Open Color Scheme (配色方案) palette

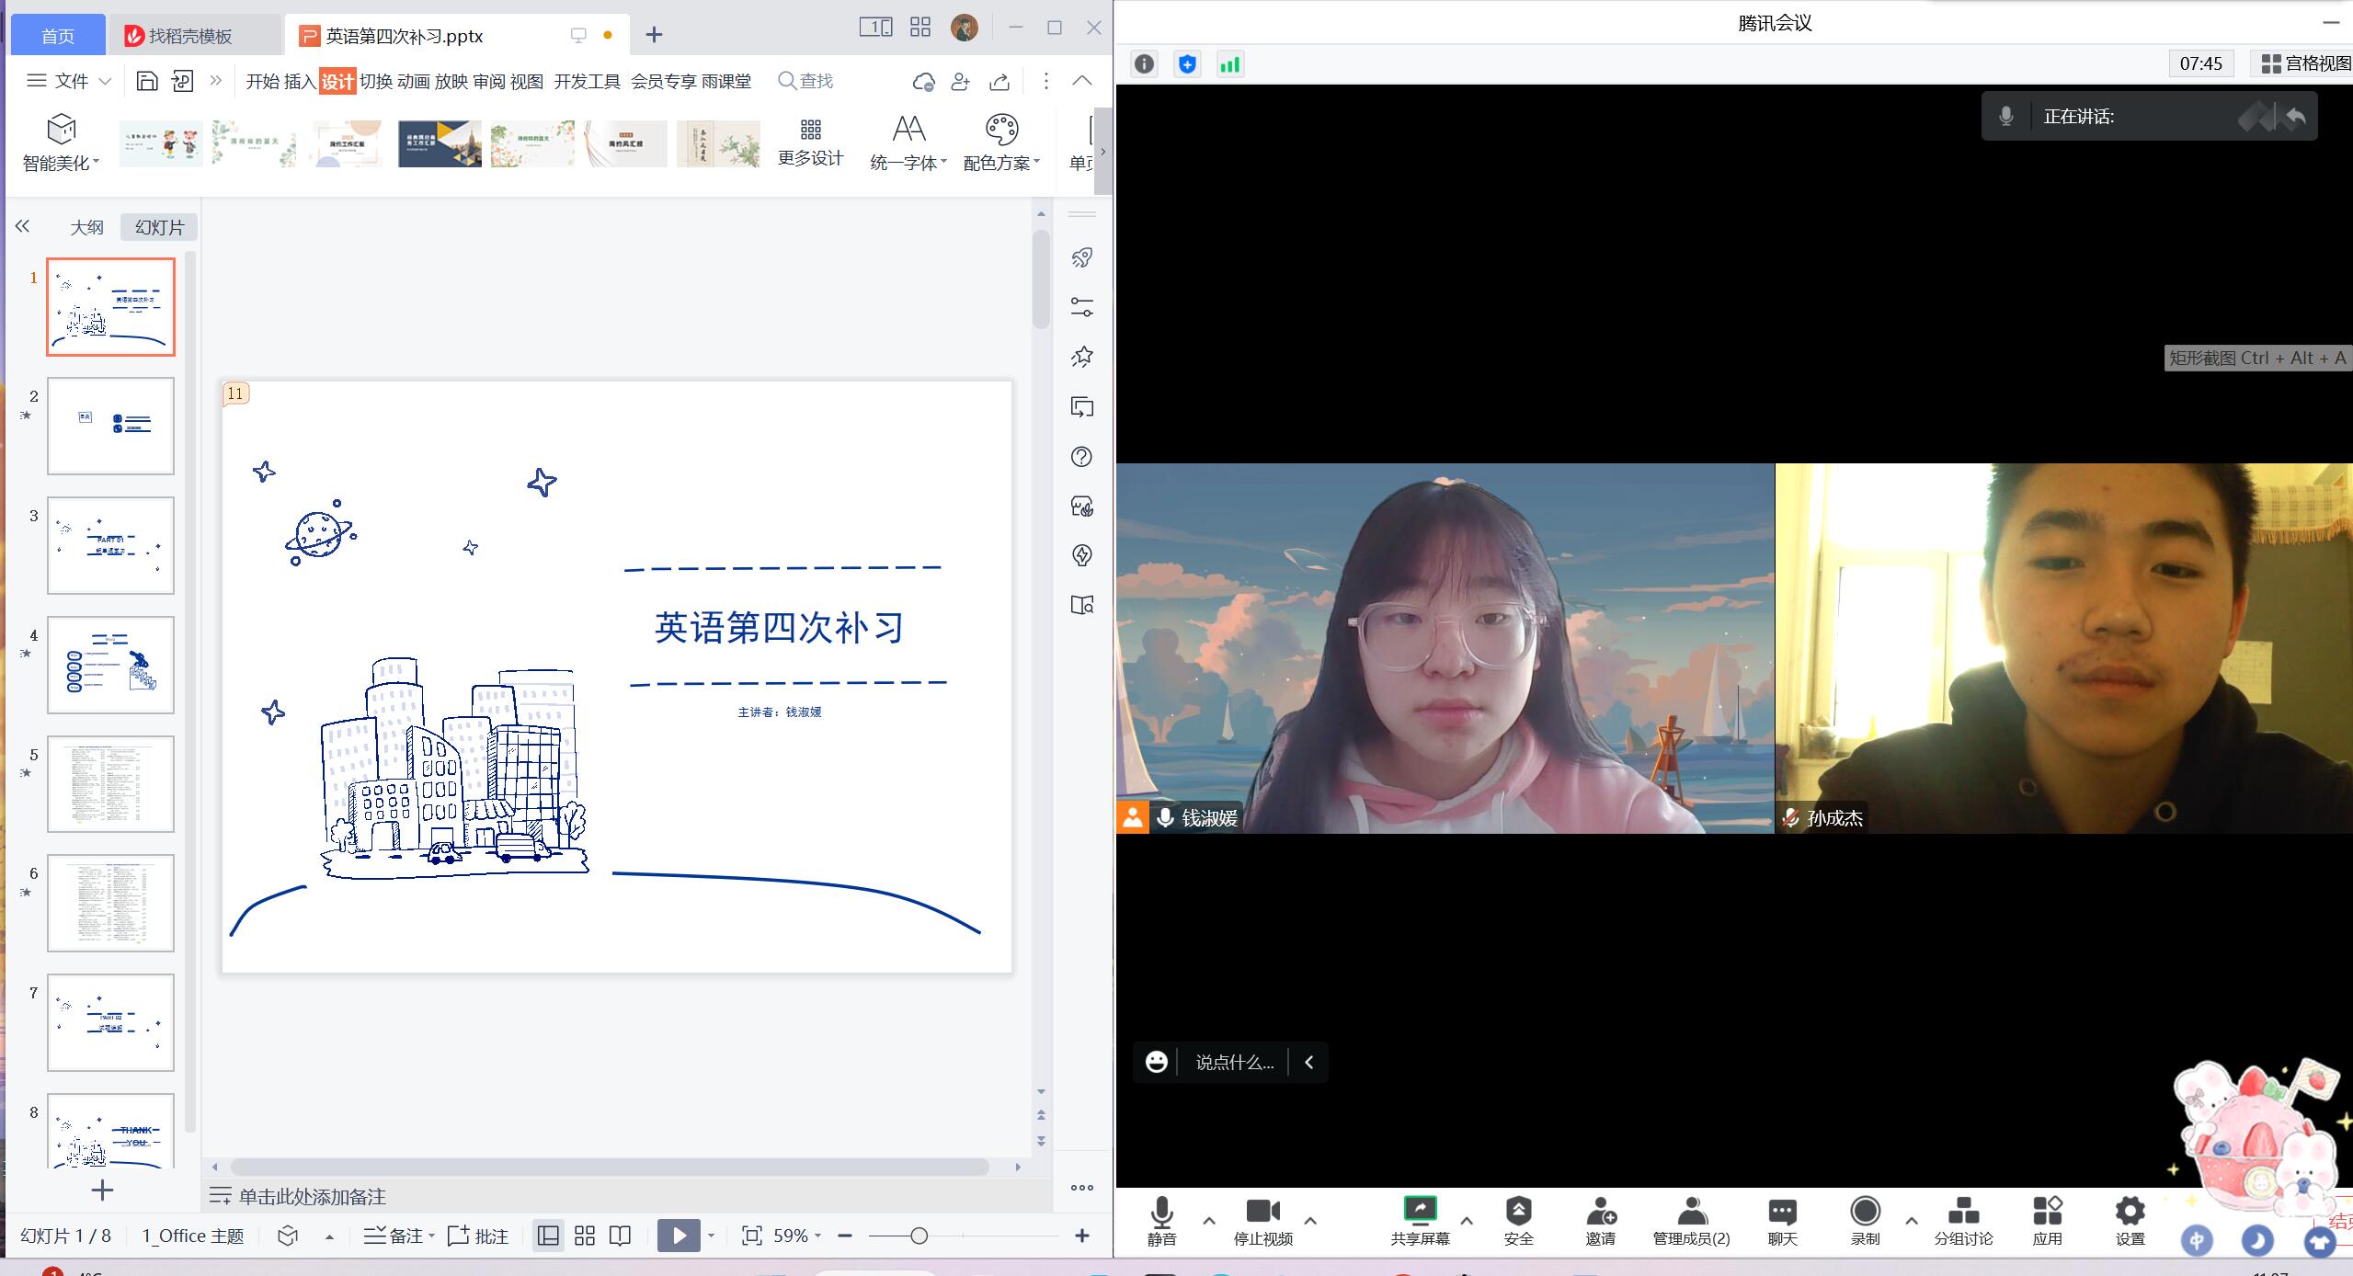1001,142
